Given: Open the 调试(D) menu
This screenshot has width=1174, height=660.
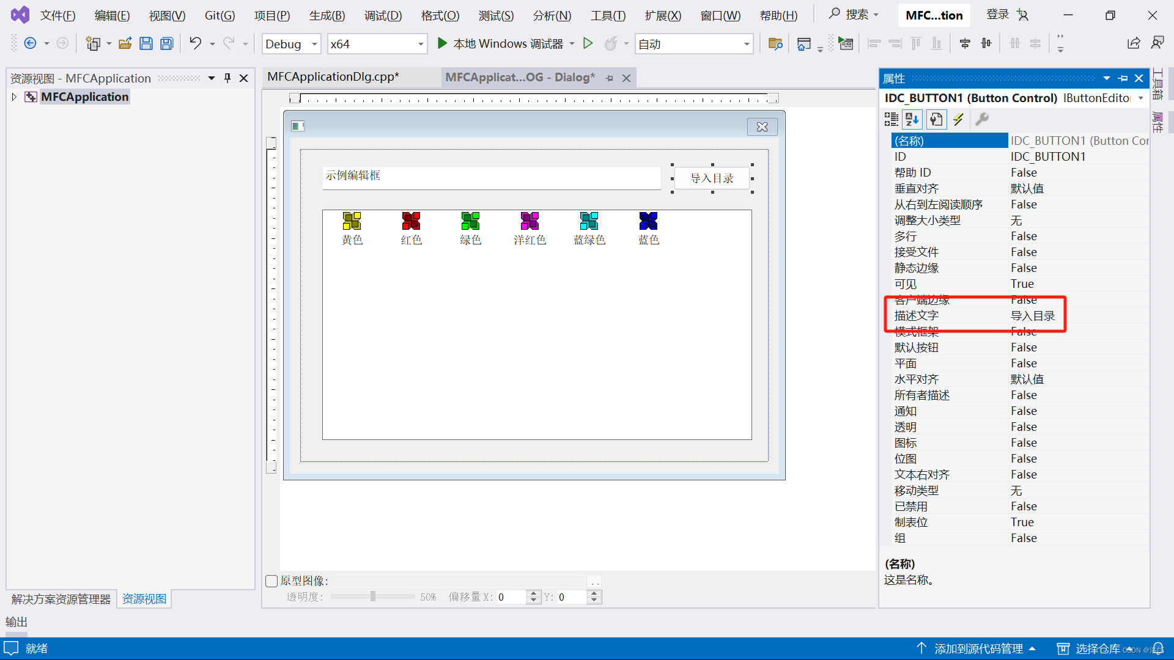Looking at the screenshot, I should click(383, 15).
